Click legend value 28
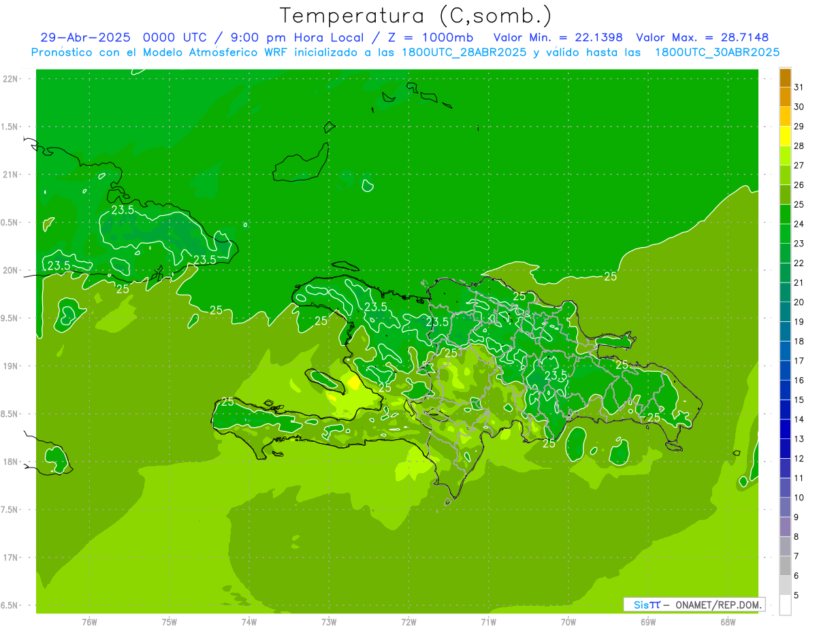 [x=799, y=146]
